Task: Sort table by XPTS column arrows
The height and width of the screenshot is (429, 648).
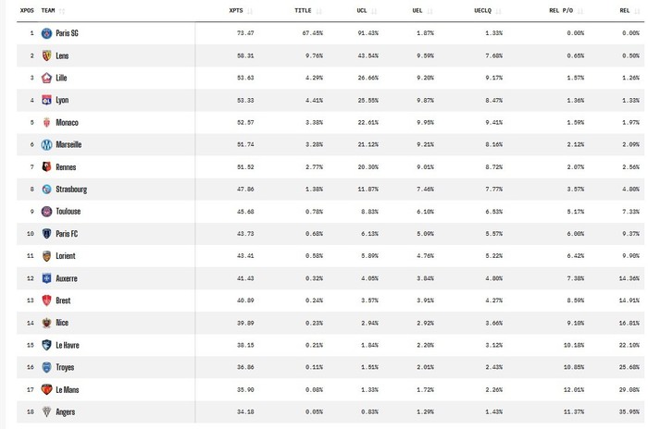Action: pyautogui.click(x=250, y=11)
